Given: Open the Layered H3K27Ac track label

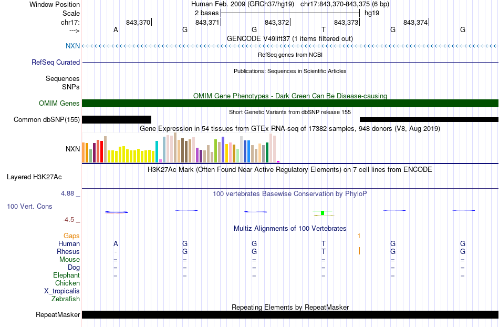Looking at the screenshot, I should [x=34, y=177].
